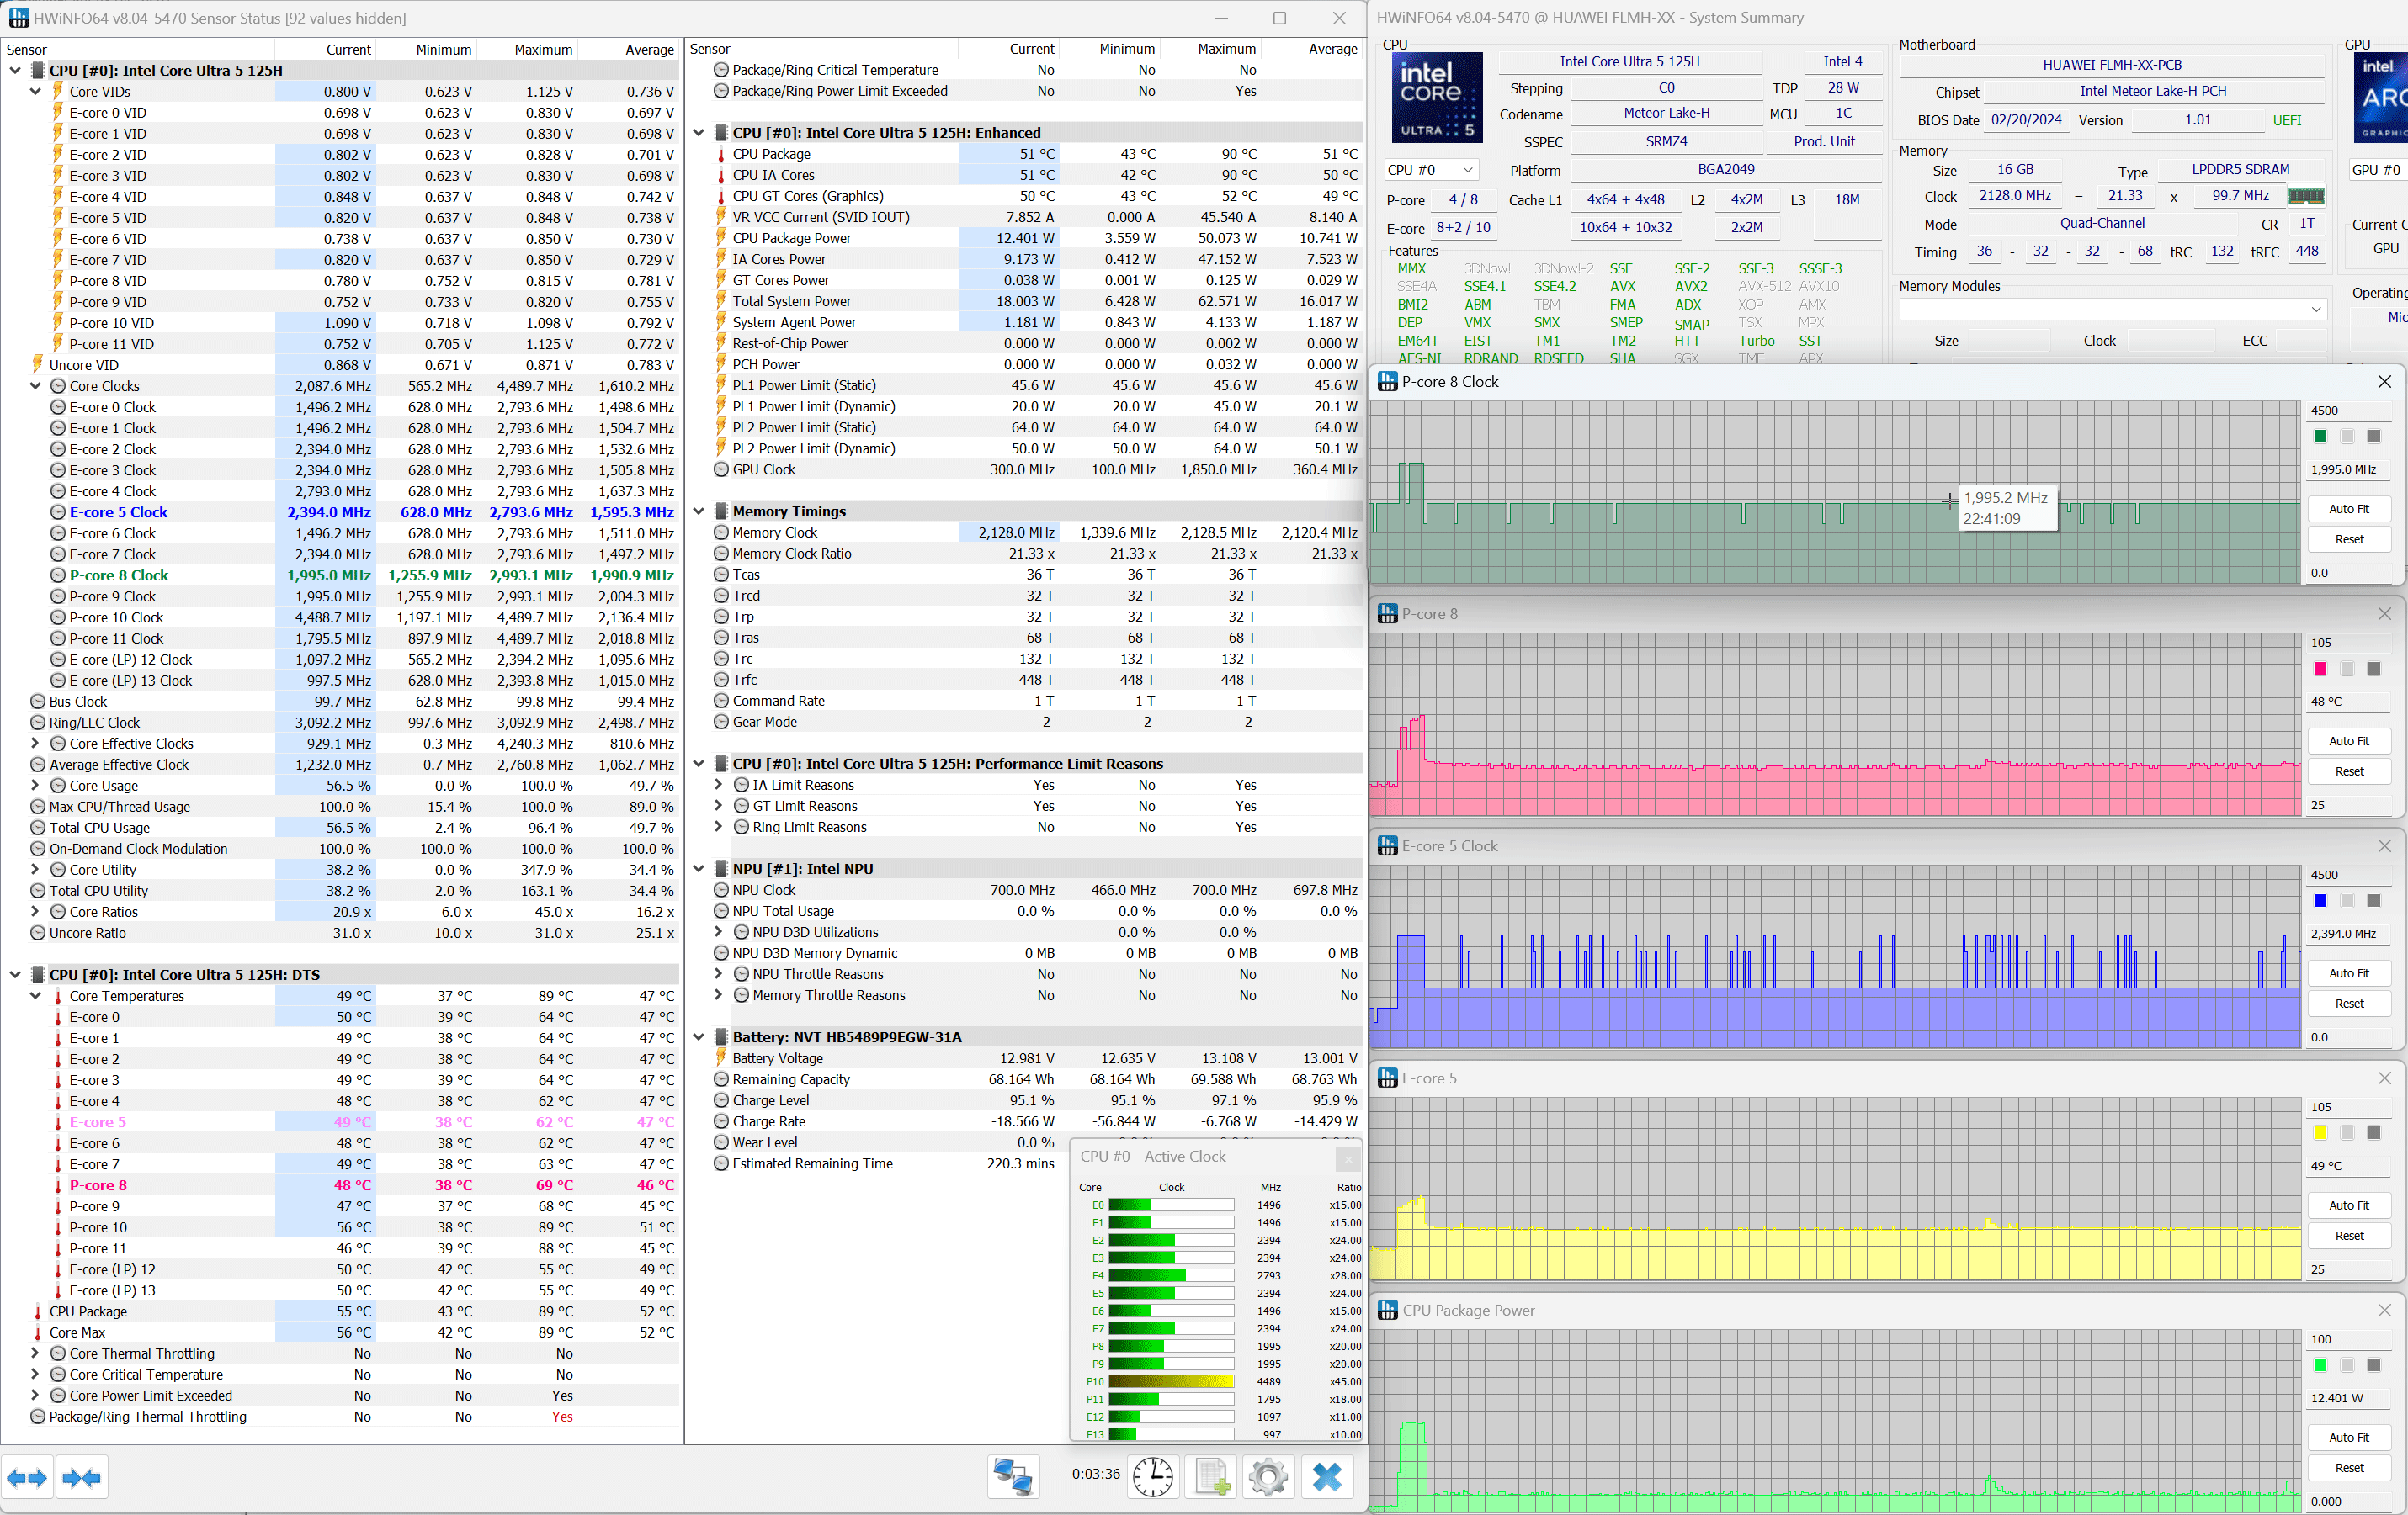The image size is (2408, 1515).
Task: Click Reset in CPU Package Power graph
Action: (x=2348, y=1468)
